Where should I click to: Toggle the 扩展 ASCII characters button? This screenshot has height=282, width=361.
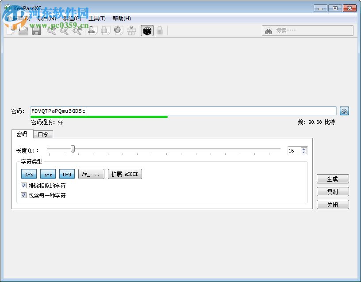(x=125, y=174)
